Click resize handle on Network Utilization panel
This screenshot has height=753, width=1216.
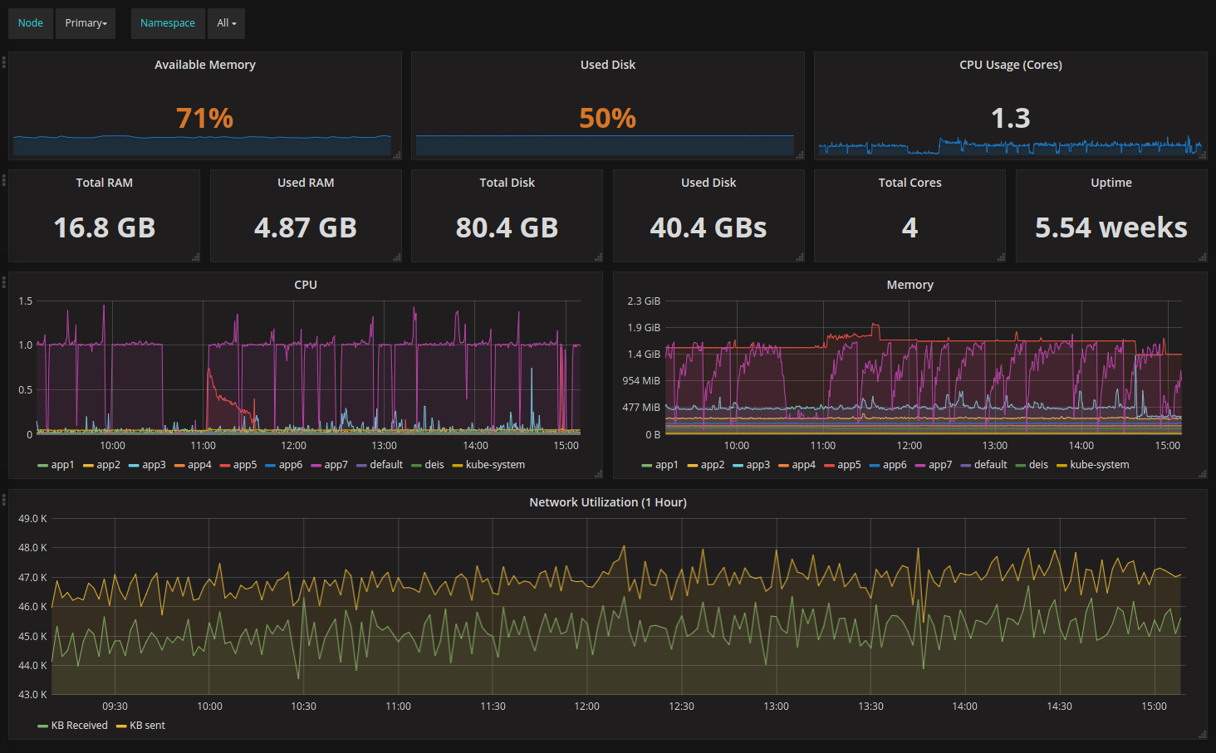1203,735
